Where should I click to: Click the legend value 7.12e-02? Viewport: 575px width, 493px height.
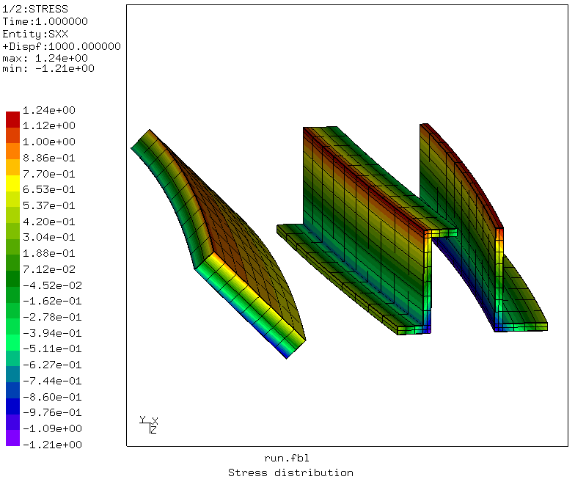(x=49, y=269)
